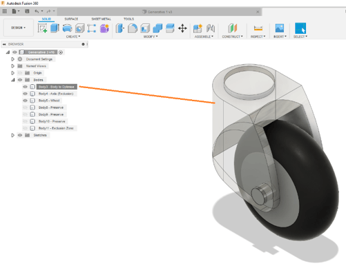Select the Extrude tool
The width and height of the screenshot is (346, 268).
55,28
